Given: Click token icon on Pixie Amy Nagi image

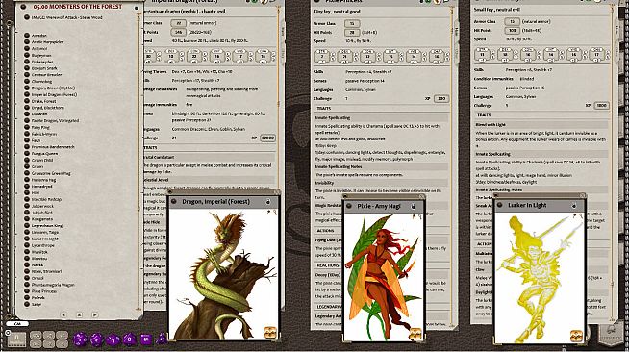Looking at the screenshot, I should 415,334.
